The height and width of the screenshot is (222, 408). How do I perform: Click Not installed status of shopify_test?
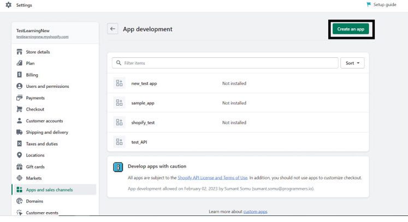point(234,122)
